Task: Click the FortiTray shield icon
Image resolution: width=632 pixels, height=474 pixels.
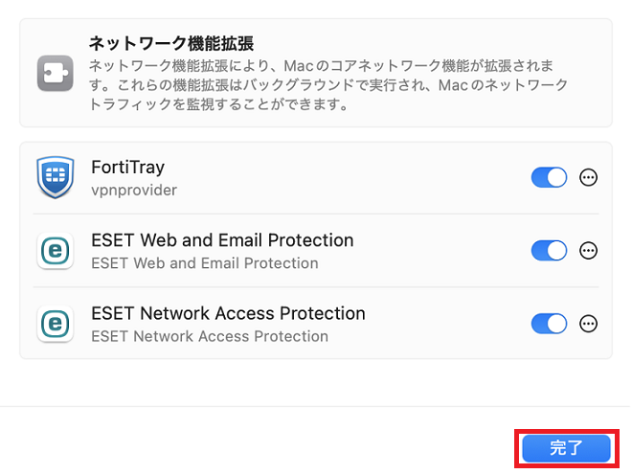Action: click(x=56, y=178)
